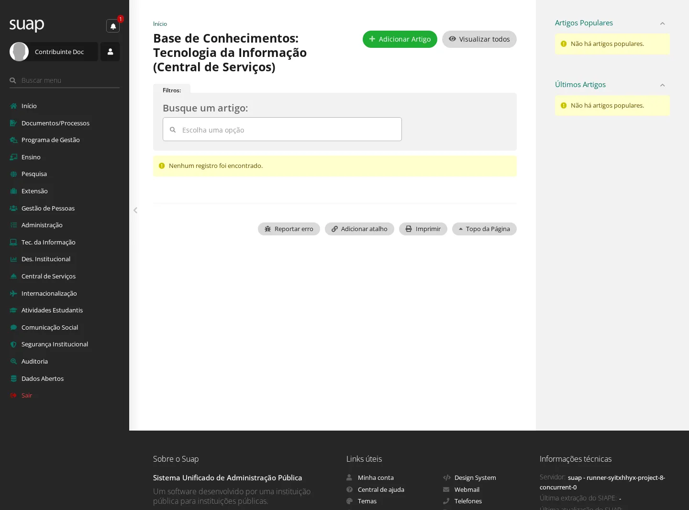Open the notifications bell icon
689x510 pixels.
pyautogui.click(x=113, y=26)
